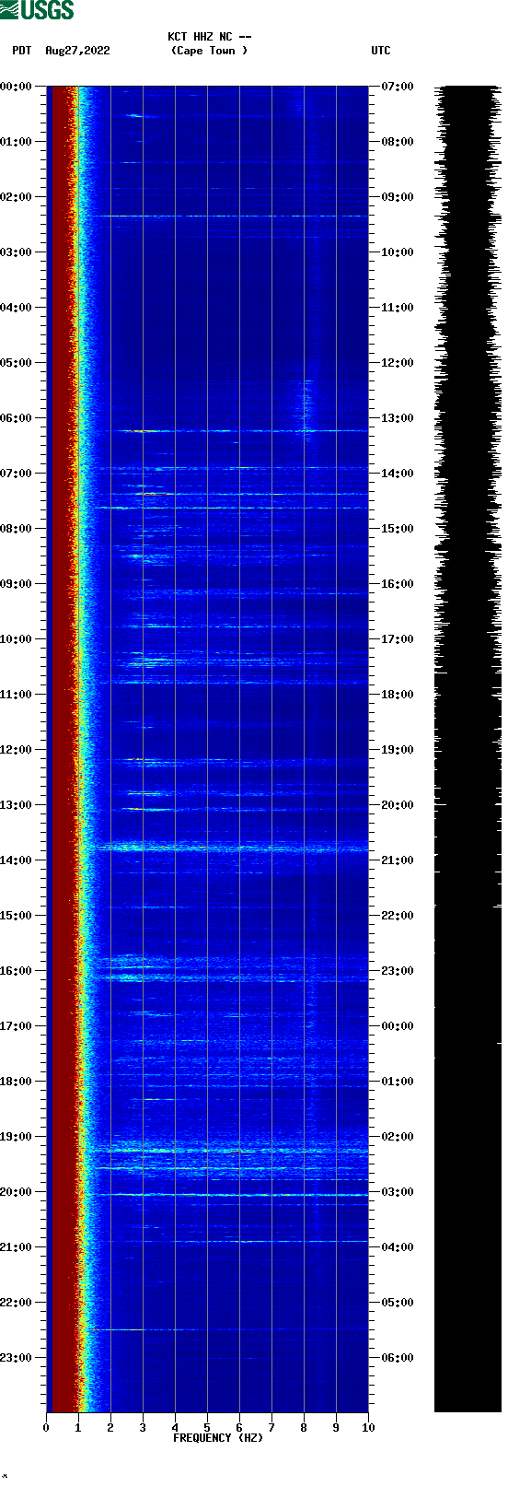Click the '01:00' label on PDT axis

coord(17,142)
